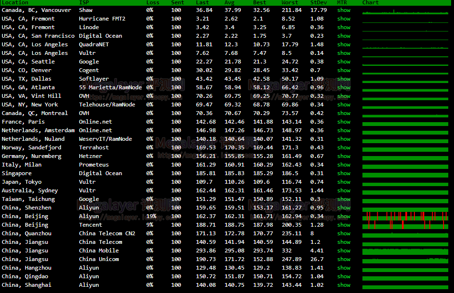The image size is (454, 293).
Task: Select the location USA, VA, Vint Hill
Action: tap(31, 96)
